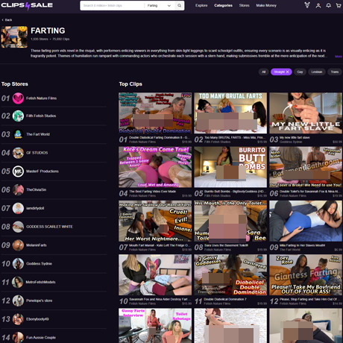Remove the Straight filter with its X
Viewport: 343px width, 343px height.
(x=288, y=72)
